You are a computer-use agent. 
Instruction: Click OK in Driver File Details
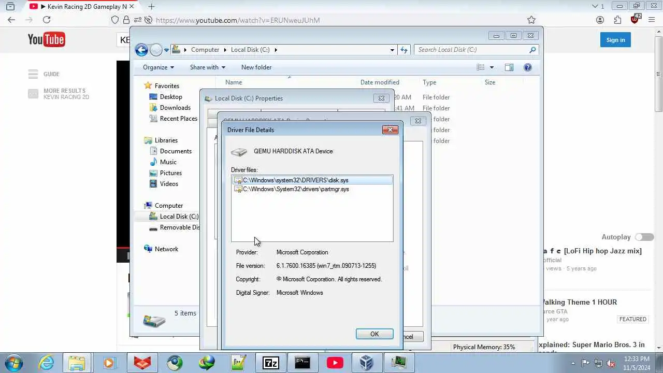click(x=374, y=334)
